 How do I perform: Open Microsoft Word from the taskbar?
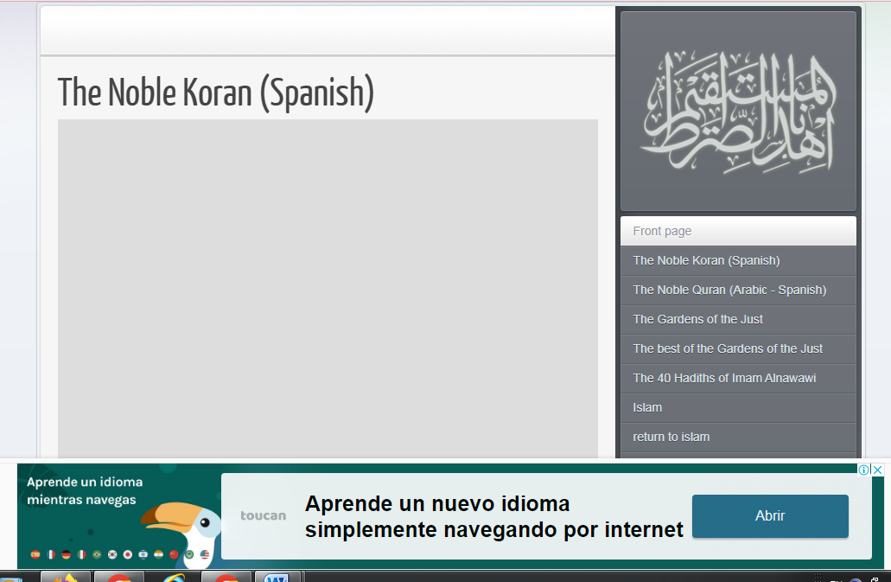tap(277, 577)
